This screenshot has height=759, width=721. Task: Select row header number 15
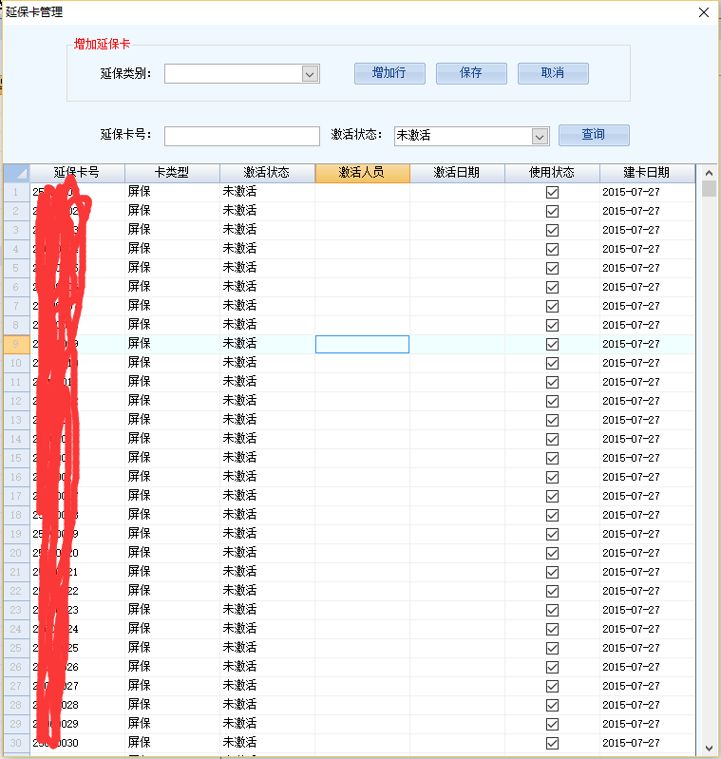16,458
